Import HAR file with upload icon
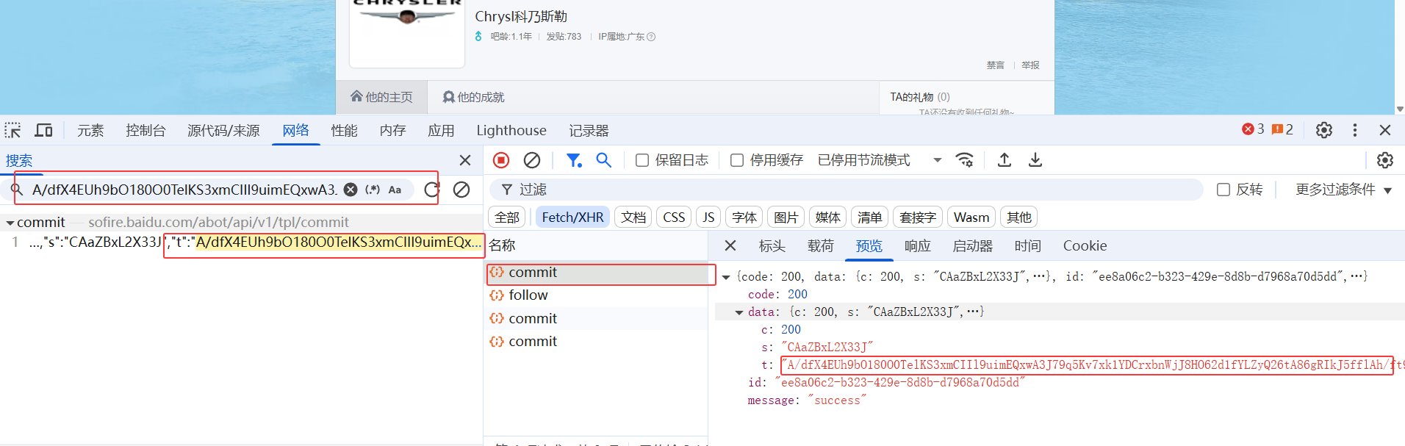 click(x=1005, y=160)
